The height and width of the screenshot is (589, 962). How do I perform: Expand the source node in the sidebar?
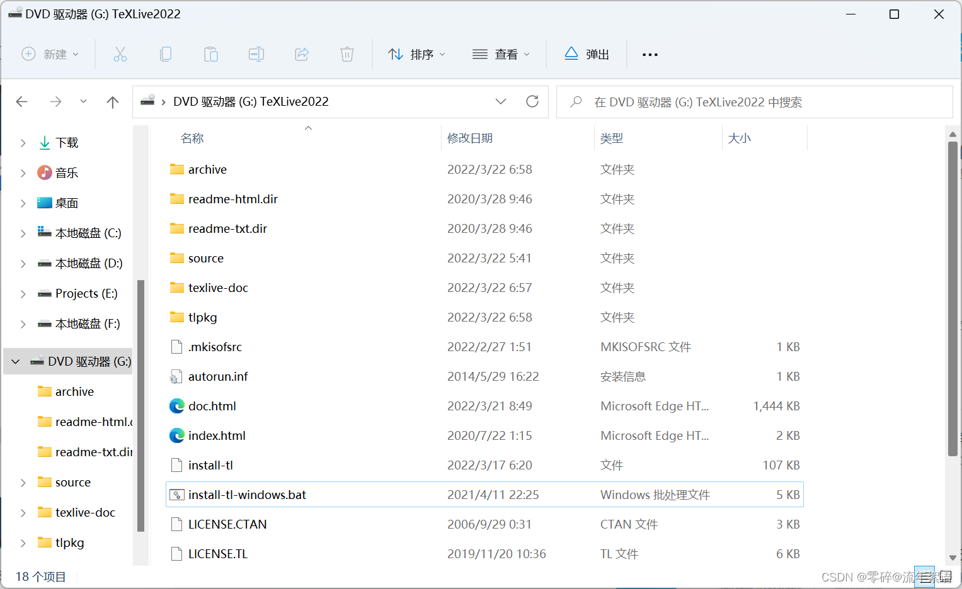pos(23,482)
